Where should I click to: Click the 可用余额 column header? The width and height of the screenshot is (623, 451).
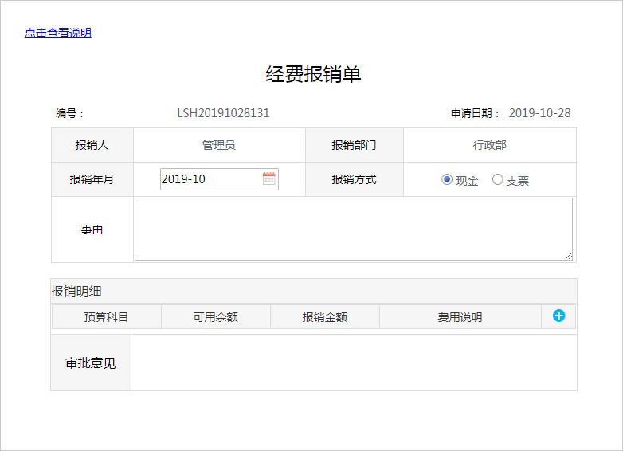point(215,317)
